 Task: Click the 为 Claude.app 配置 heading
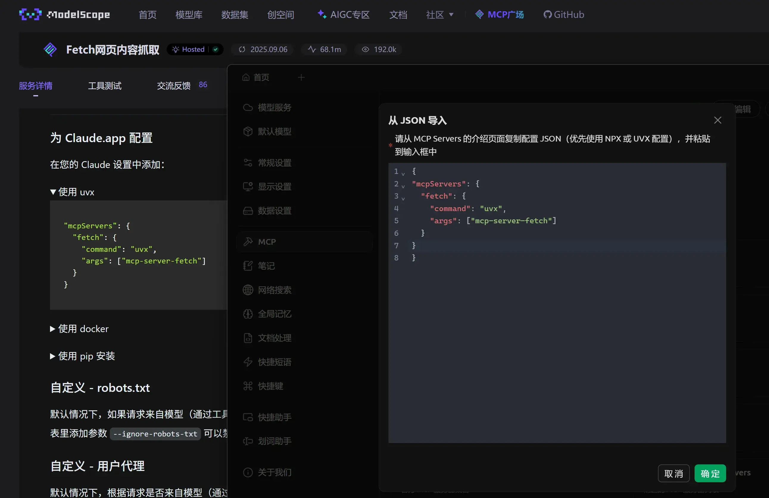point(101,138)
